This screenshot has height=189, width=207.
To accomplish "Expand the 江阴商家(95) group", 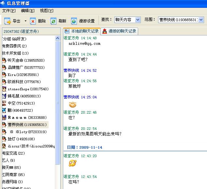I will (13, 174).
